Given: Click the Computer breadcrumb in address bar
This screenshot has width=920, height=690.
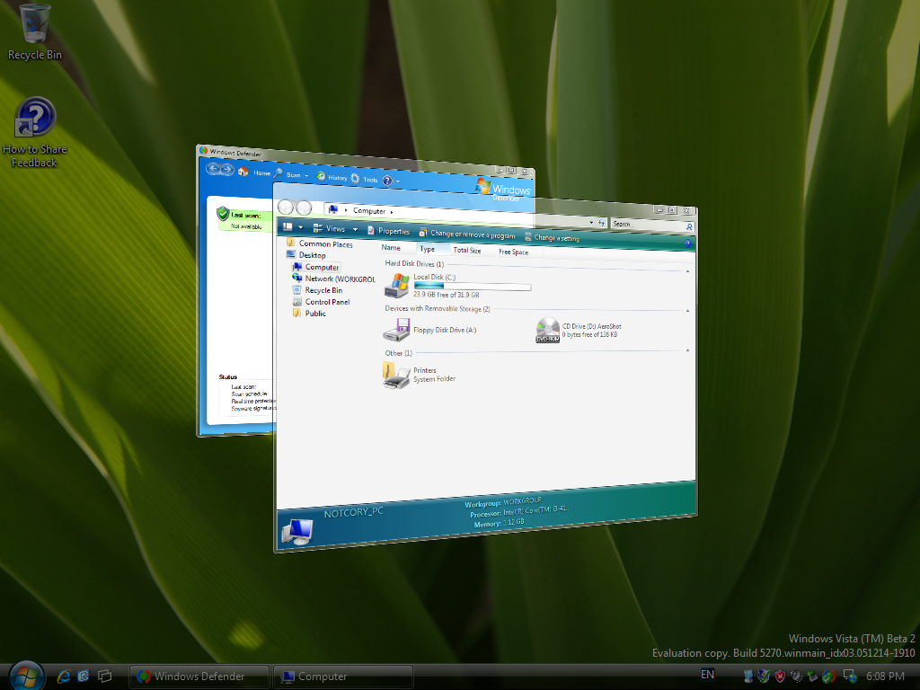Looking at the screenshot, I should pos(369,210).
